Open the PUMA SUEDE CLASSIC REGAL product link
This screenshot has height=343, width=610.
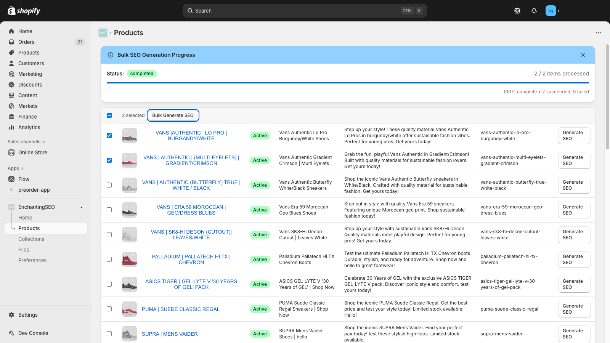(181, 309)
